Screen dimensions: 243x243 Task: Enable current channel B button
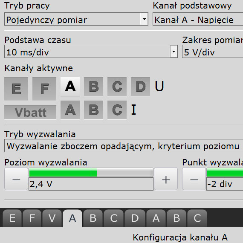[x=94, y=110]
